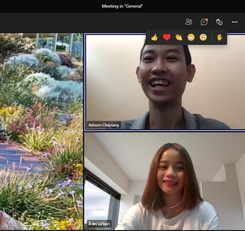
Task: Send a surprised face reaction
Action: (x=203, y=38)
